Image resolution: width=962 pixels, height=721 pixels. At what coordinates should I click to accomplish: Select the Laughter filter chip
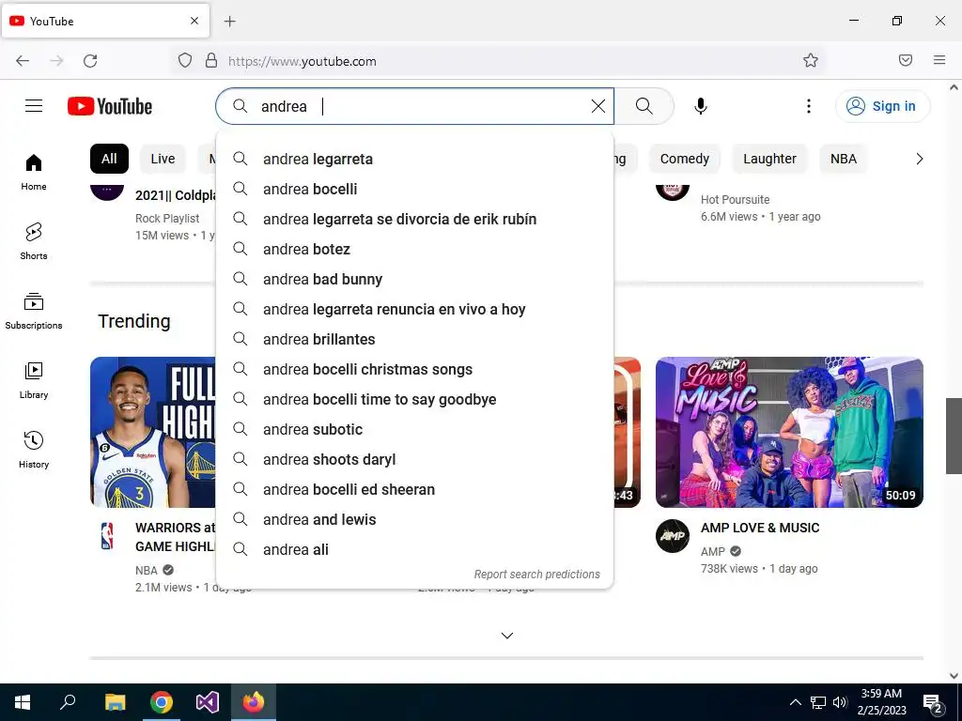770,159
